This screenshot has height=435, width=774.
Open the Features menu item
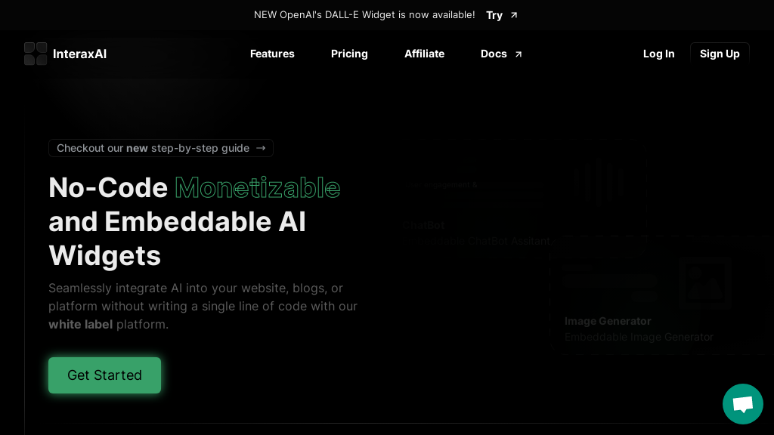click(x=272, y=54)
